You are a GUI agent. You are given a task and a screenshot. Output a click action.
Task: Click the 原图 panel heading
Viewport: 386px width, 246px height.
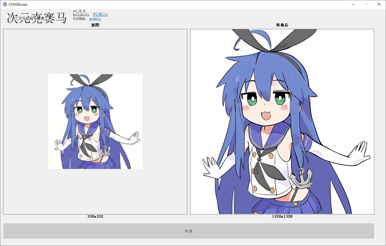click(x=95, y=25)
